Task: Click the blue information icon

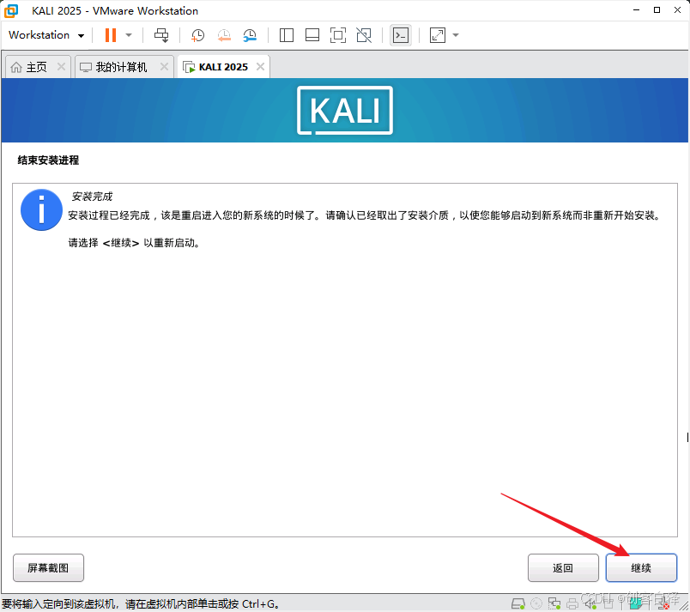Action: [x=42, y=210]
